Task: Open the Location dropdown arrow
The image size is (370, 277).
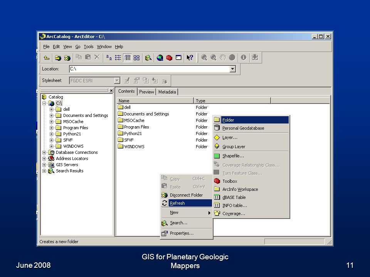Action: pyautogui.click(x=233, y=69)
